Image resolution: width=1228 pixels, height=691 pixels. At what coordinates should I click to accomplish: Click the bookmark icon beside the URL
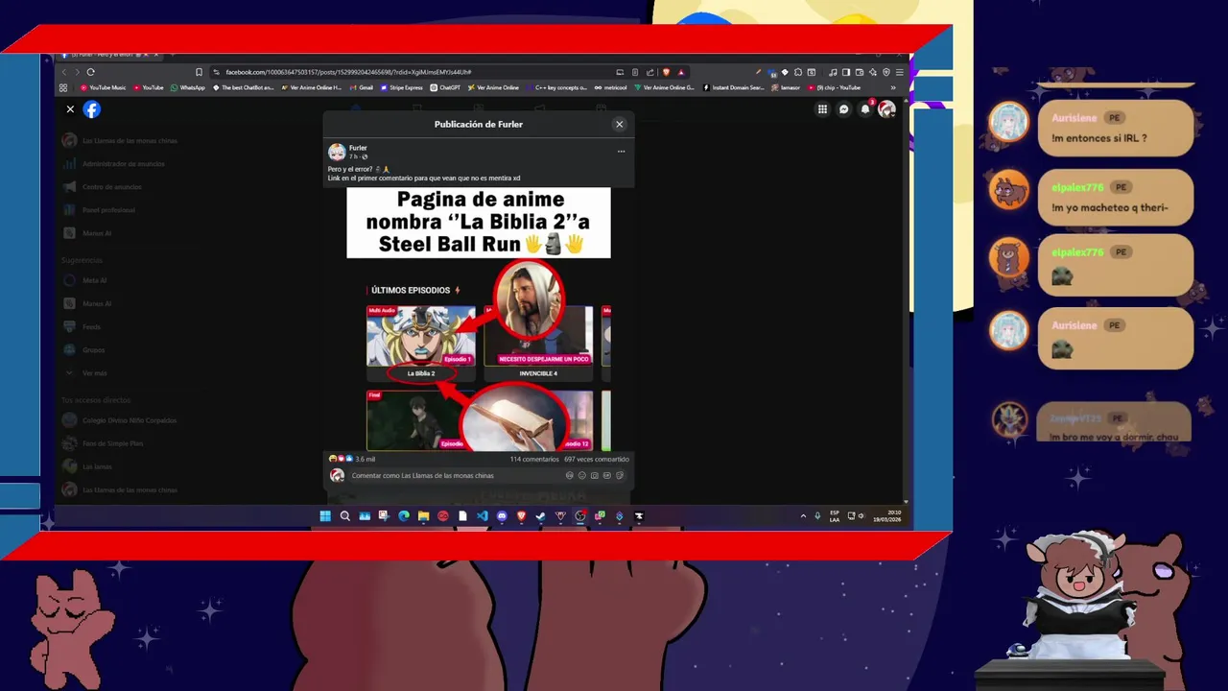(199, 72)
